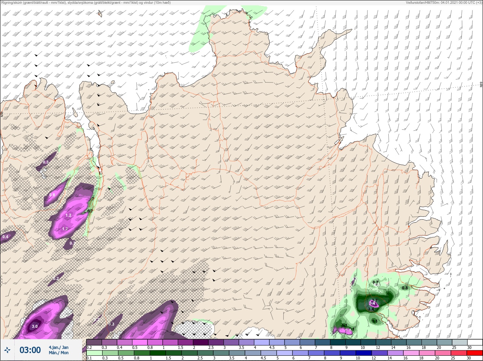Click the 3.0 precipitation value on the map
This screenshot has height=361, width=483.
34,326
